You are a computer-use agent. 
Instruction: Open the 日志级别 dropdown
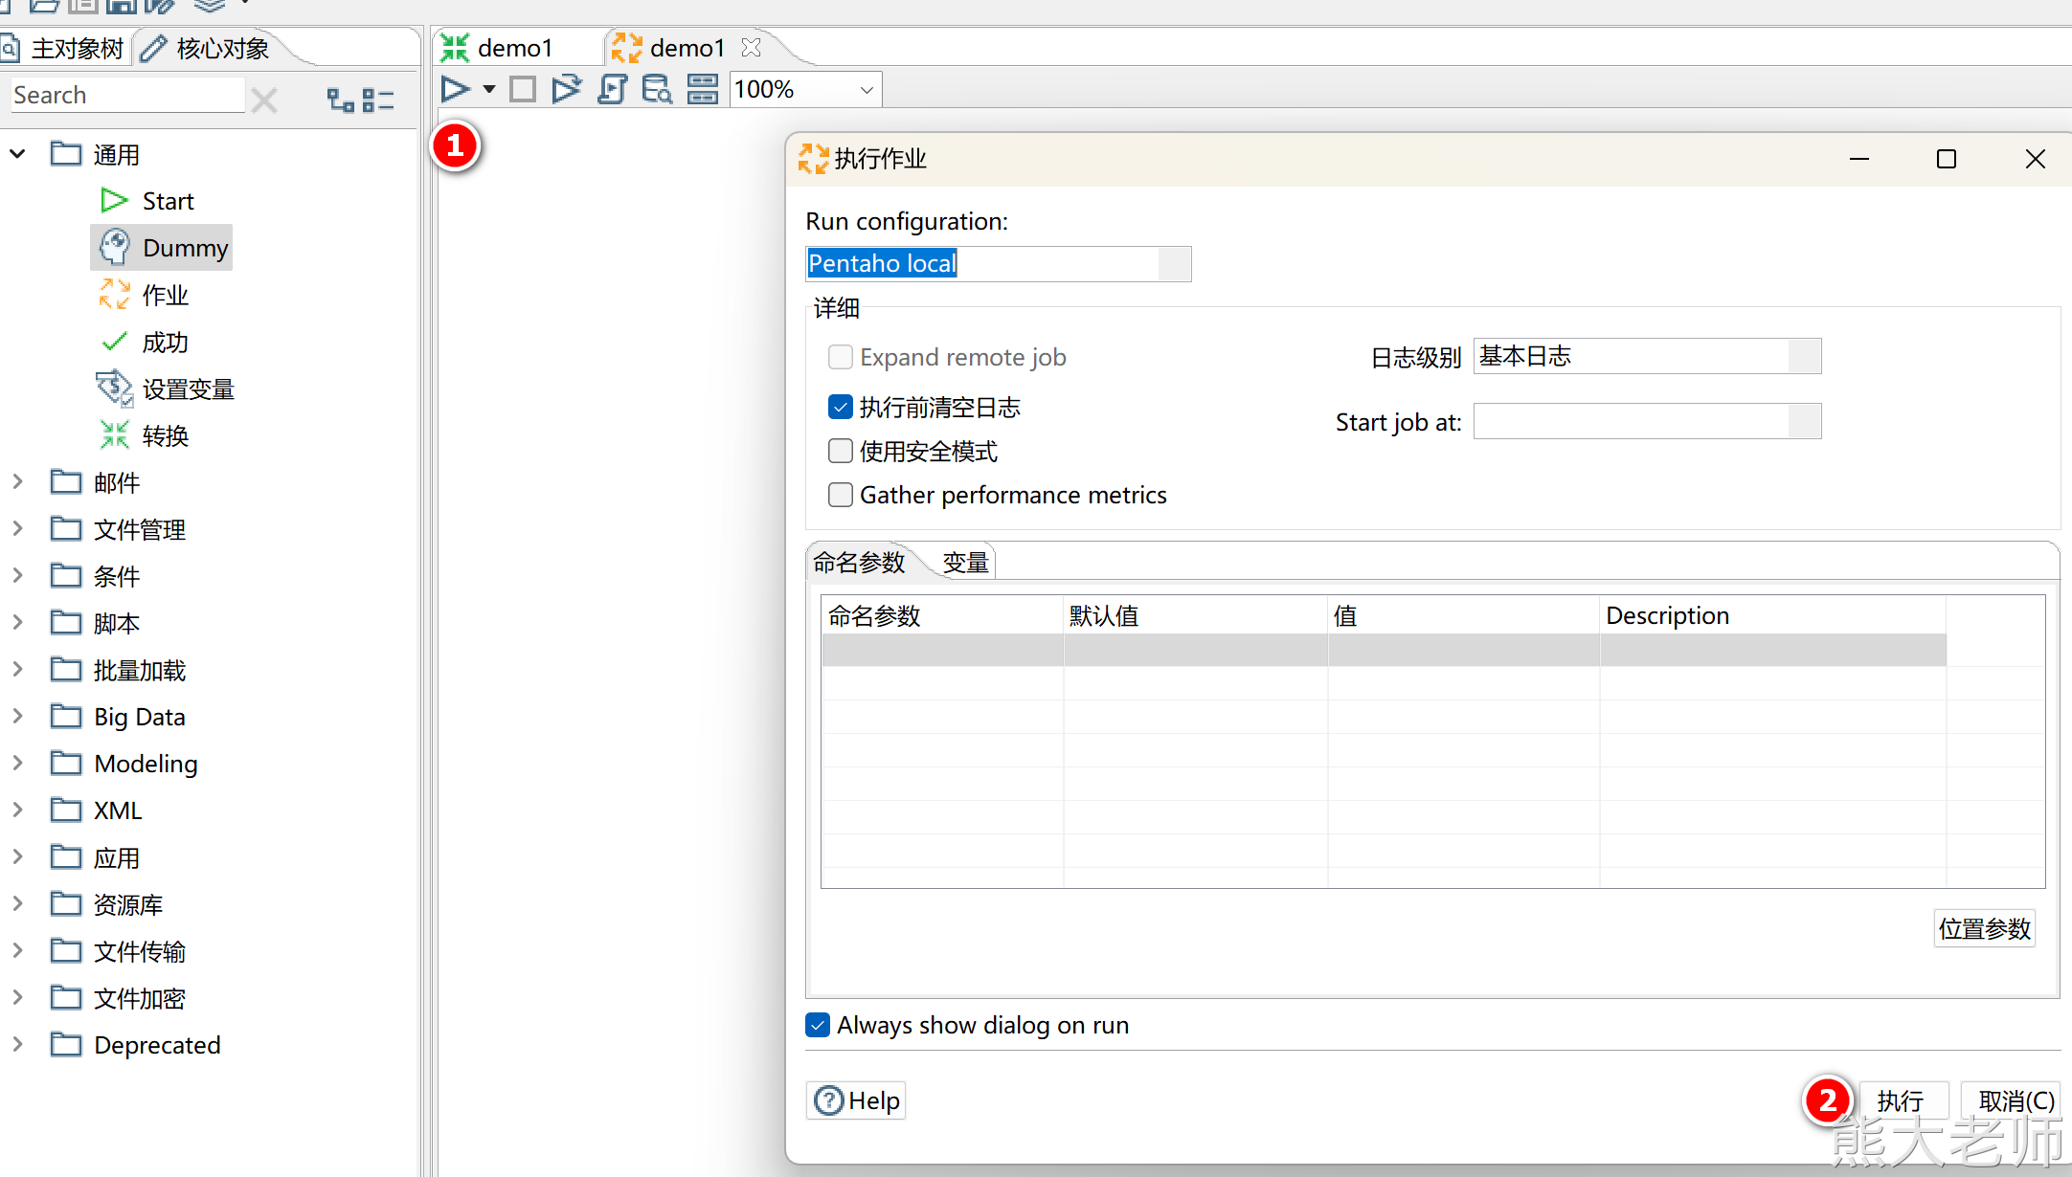1804,356
